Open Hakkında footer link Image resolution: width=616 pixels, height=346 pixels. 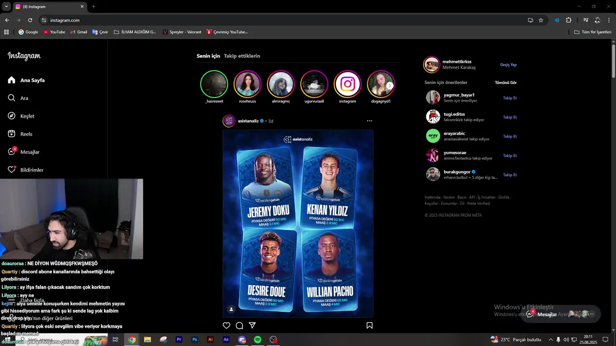click(x=432, y=198)
